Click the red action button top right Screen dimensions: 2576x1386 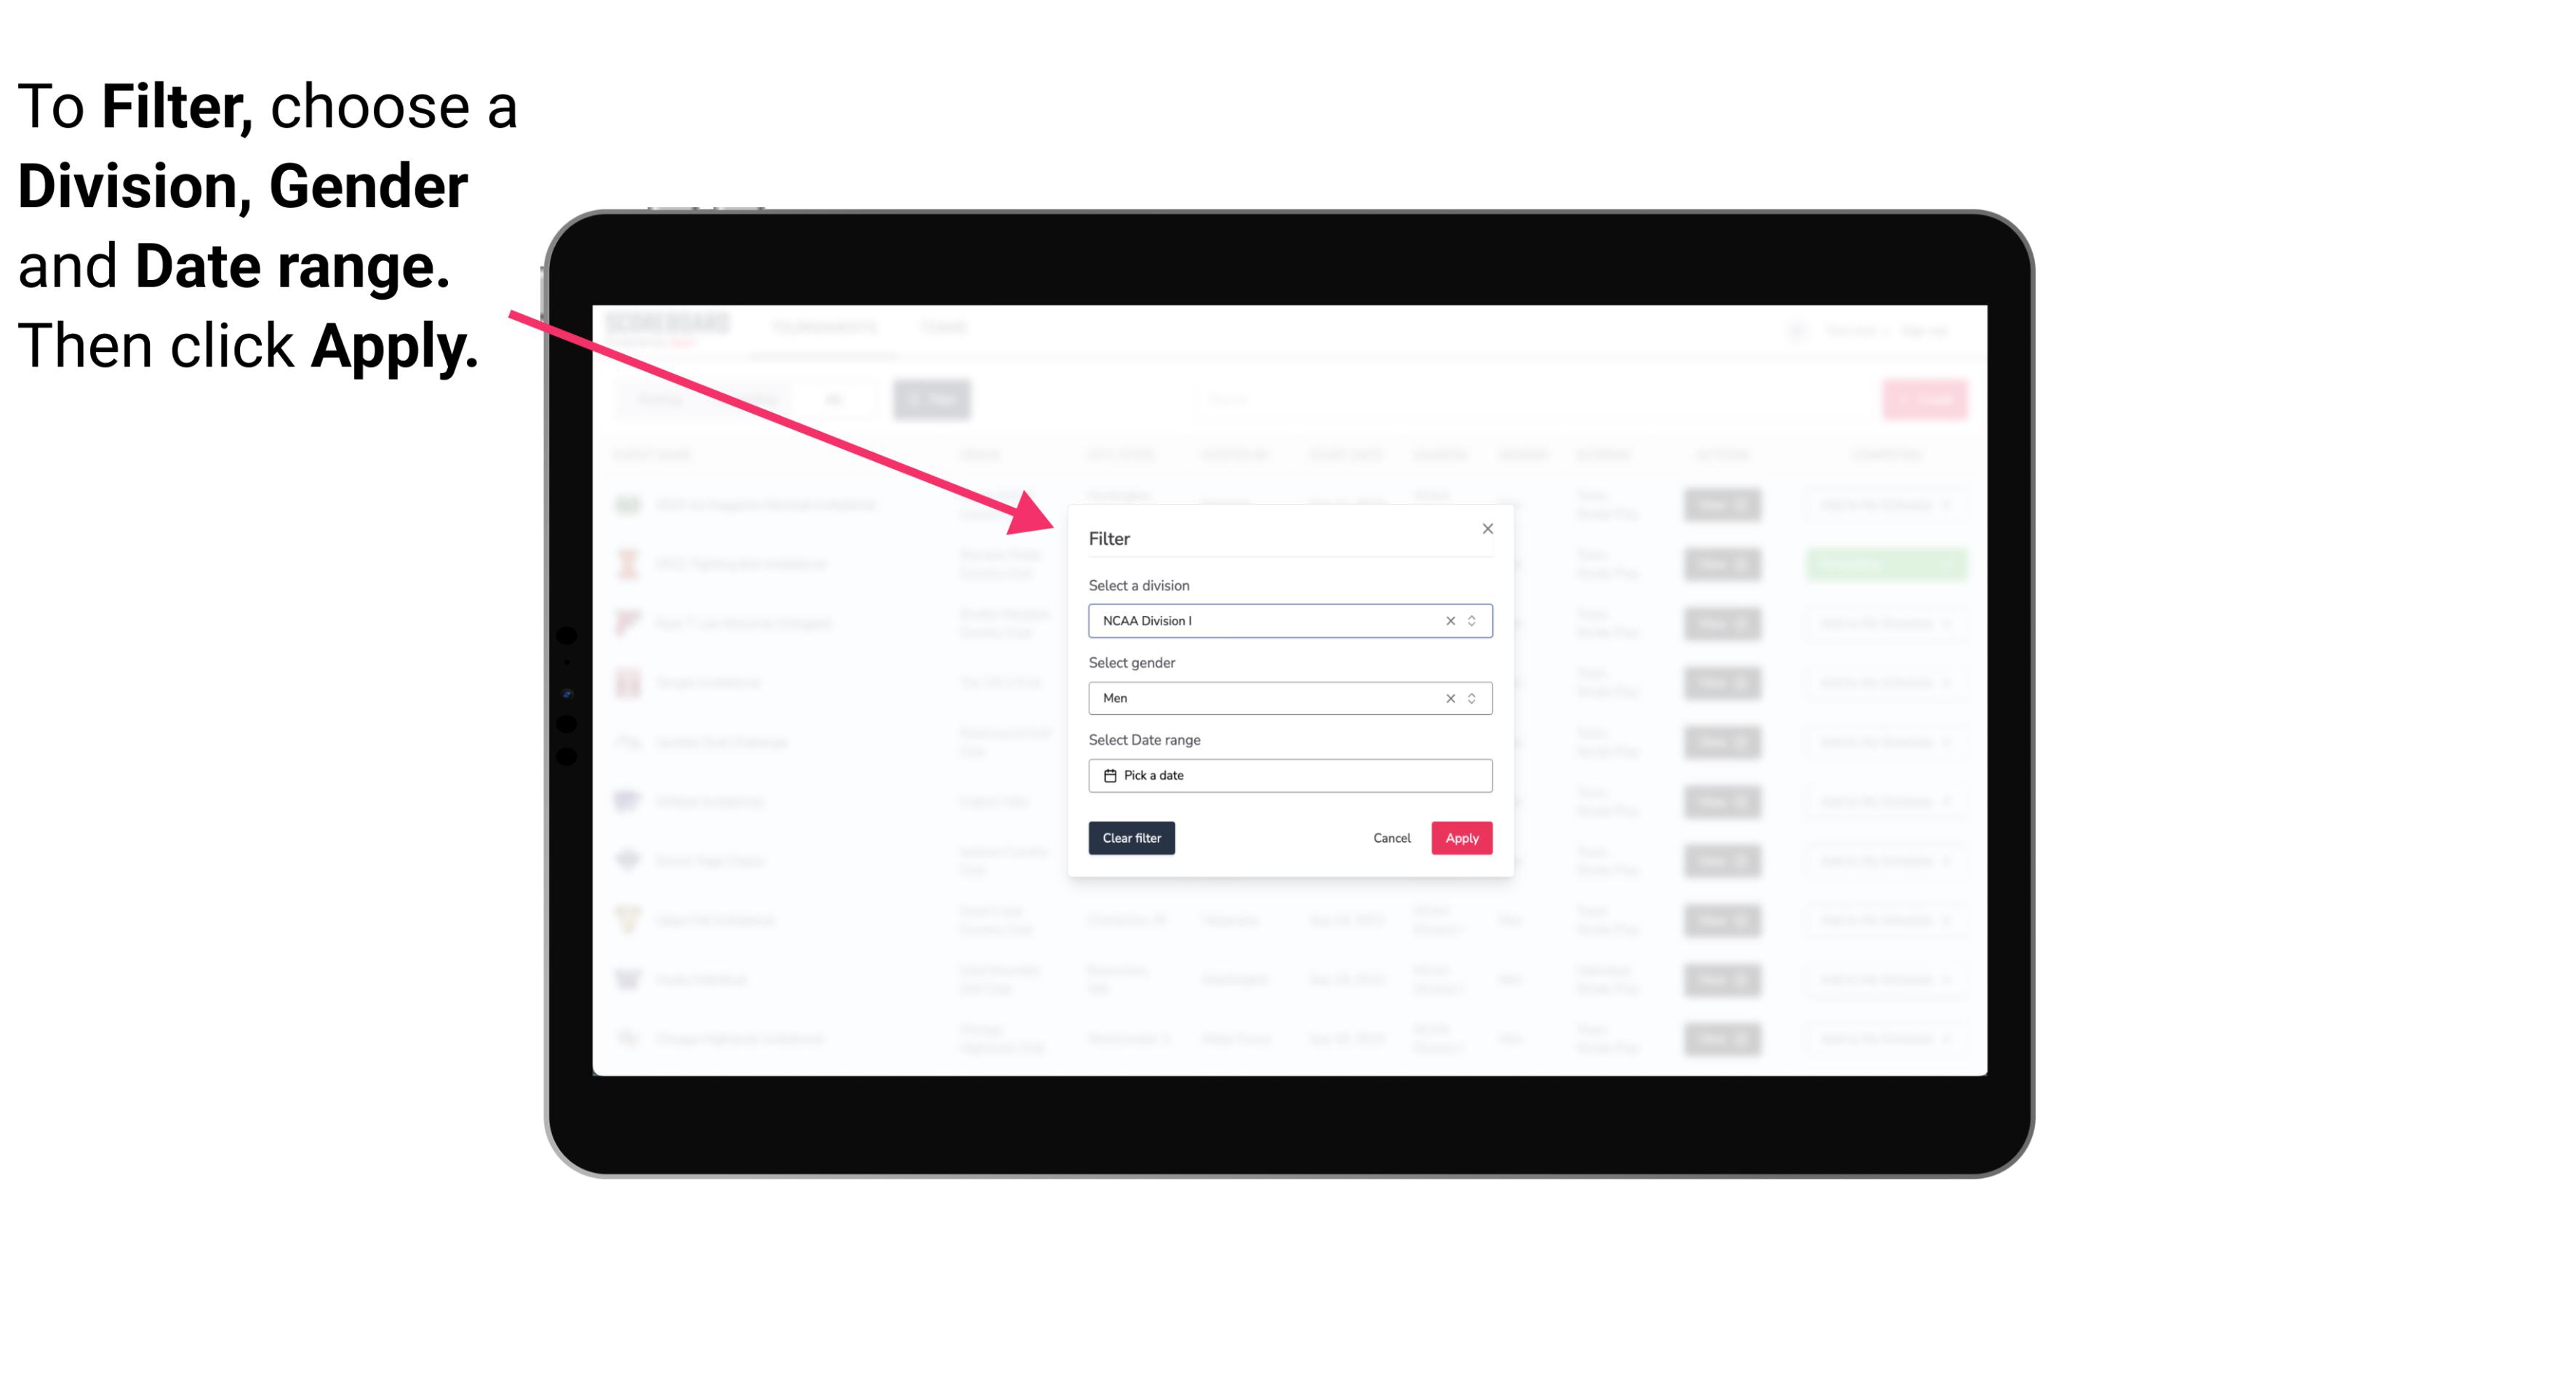(1924, 398)
